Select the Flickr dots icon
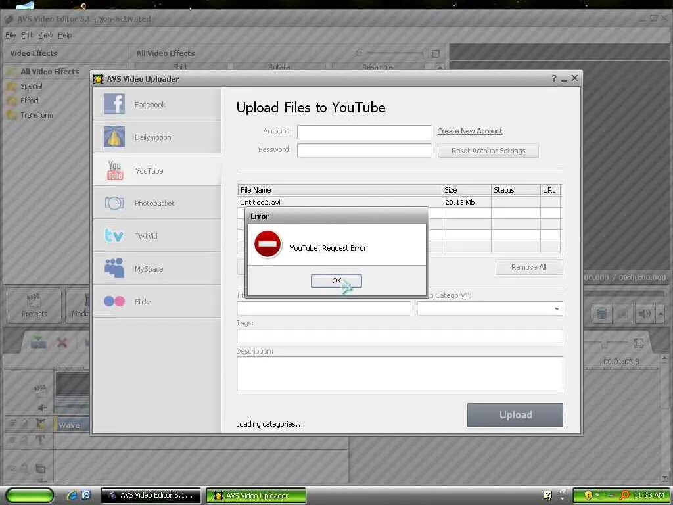The height and width of the screenshot is (505, 673). pyautogui.click(x=114, y=301)
